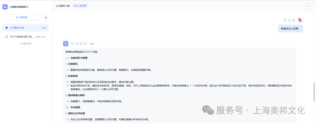The image size is (315, 123).
Task: Regenerate from the user message refresh icon
Action: [x=289, y=20]
